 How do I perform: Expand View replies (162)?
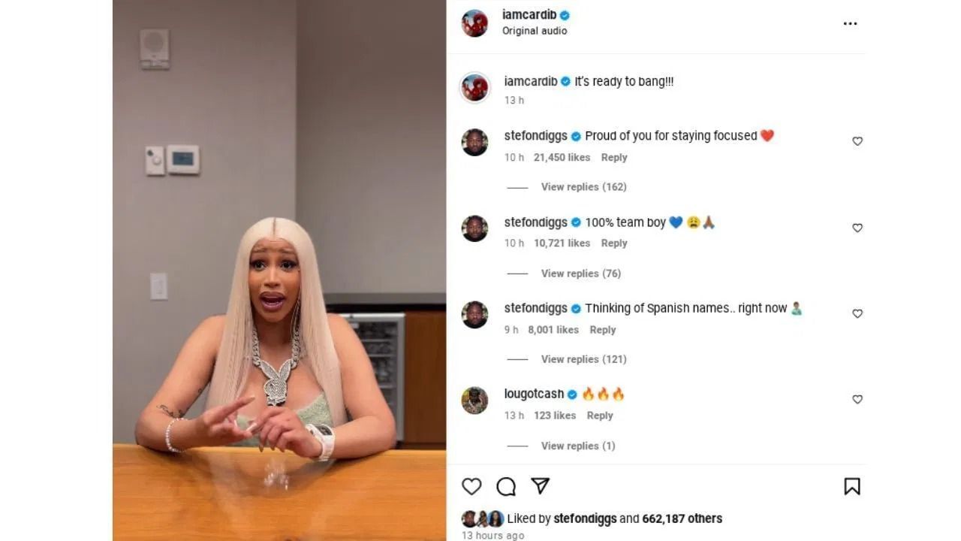click(583, 187)
